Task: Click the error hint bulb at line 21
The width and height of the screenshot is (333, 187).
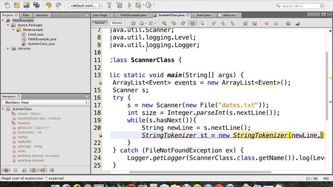Action: pyautogui.click(x=100, y=135)
